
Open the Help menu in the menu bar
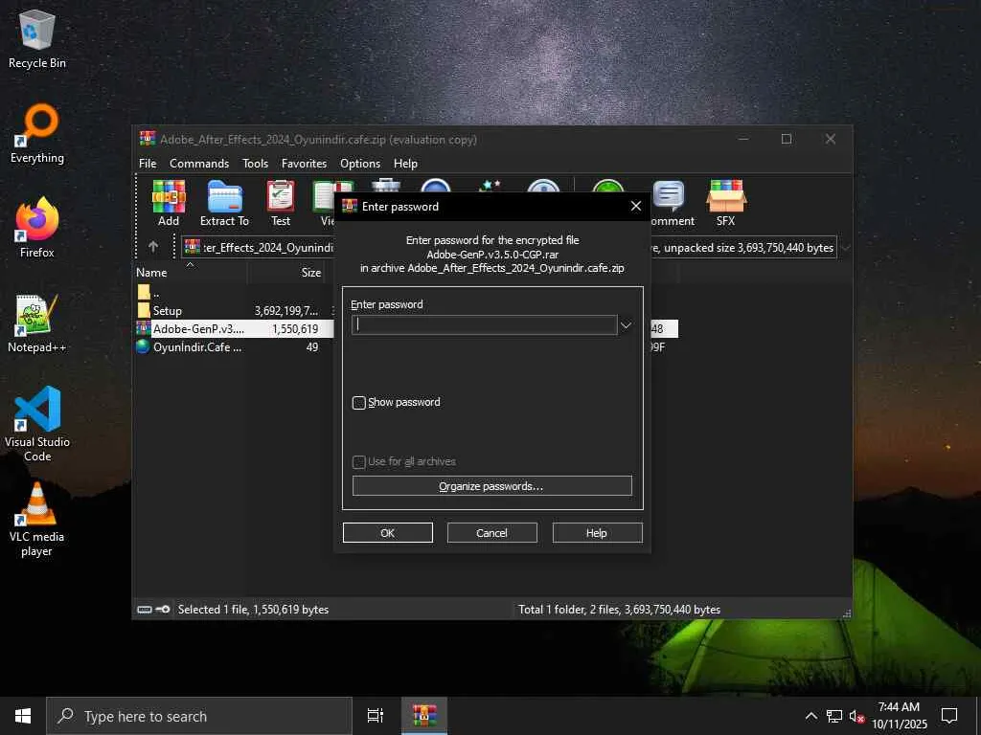(405, 163)
